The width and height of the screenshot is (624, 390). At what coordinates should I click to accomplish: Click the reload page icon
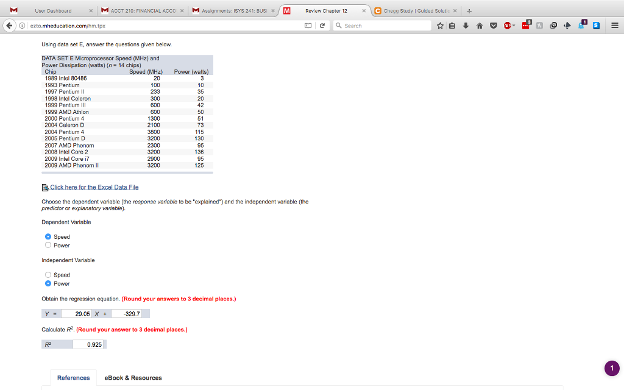pos(322,25)
